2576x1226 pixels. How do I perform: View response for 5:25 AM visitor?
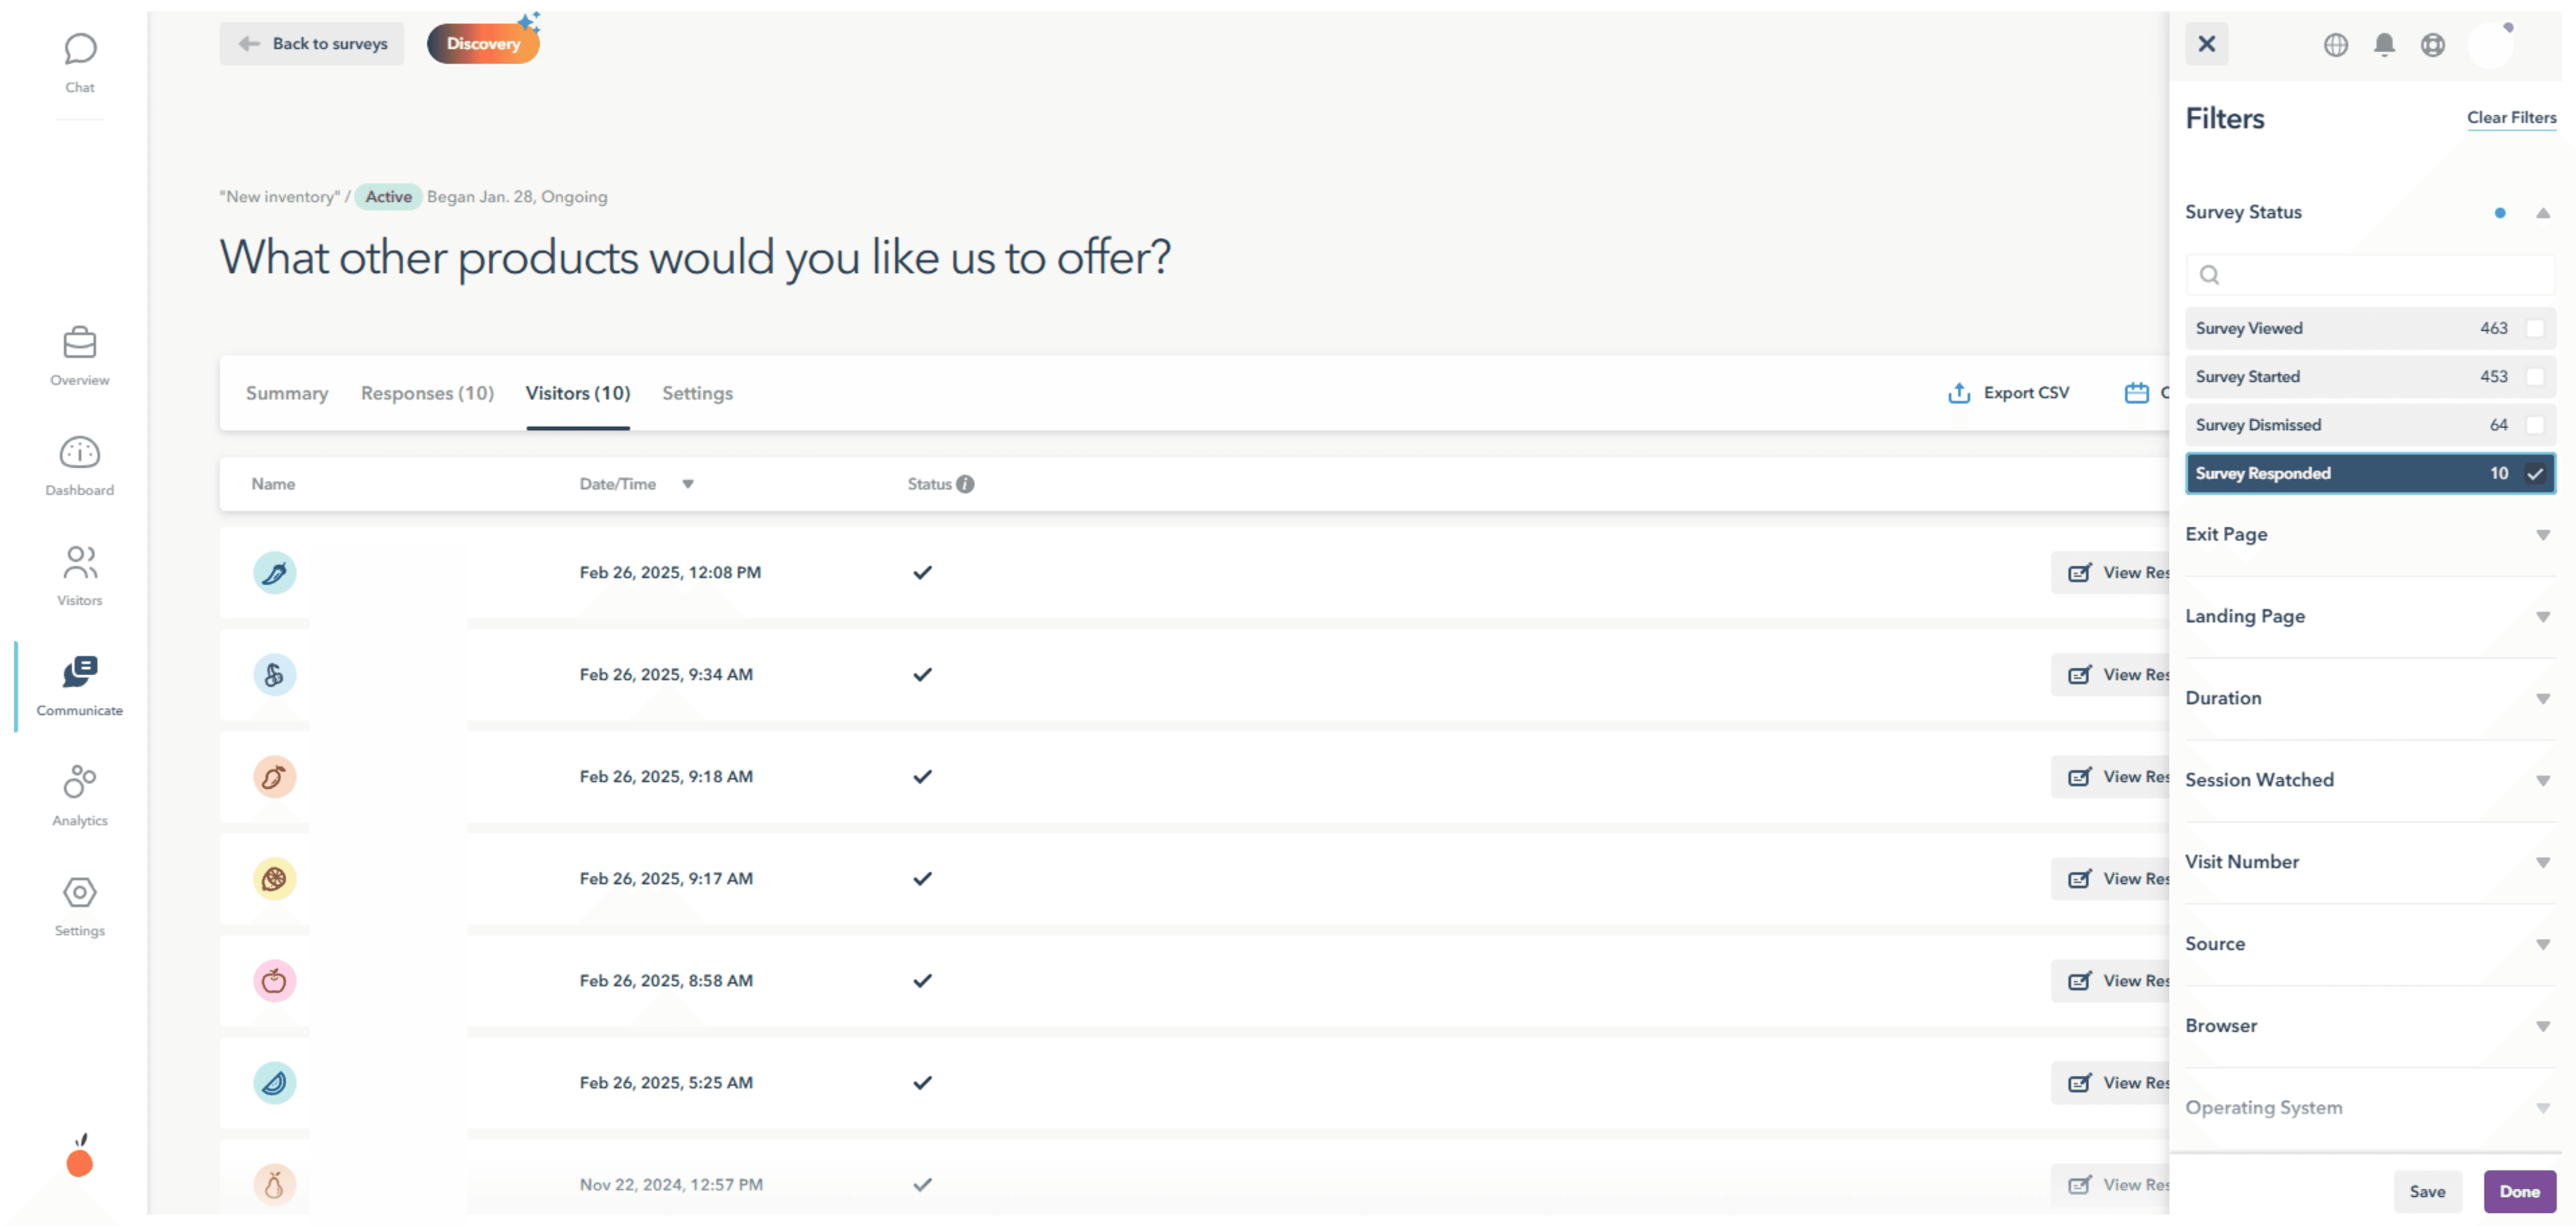2110,1082
